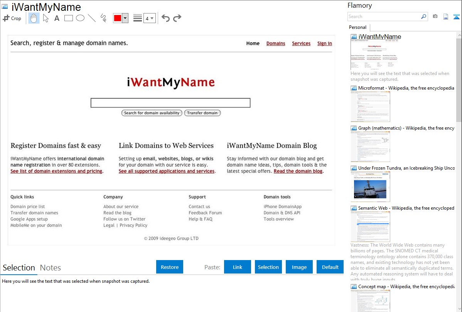Click 'Transfer domain' in the snapshot
This screenshot has width=462, height=312.
pos(202,113)
